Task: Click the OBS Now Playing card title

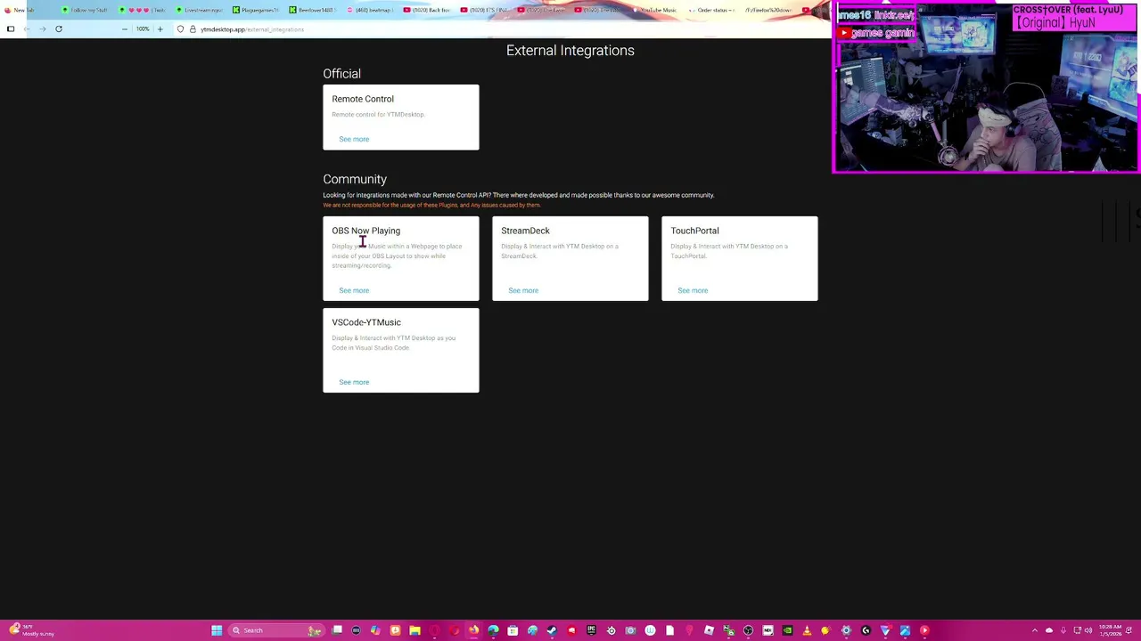Action: point(366,231)
